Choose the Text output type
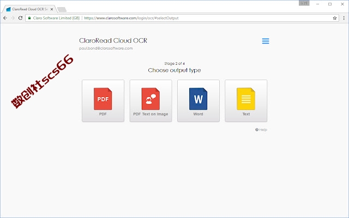This screenshot has width=349, height=218. [x=246, y=101]
